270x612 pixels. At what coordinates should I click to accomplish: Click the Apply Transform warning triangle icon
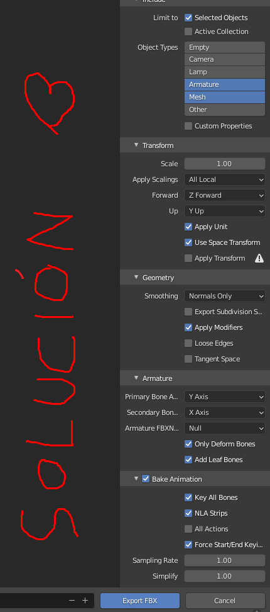coord(259,258)
